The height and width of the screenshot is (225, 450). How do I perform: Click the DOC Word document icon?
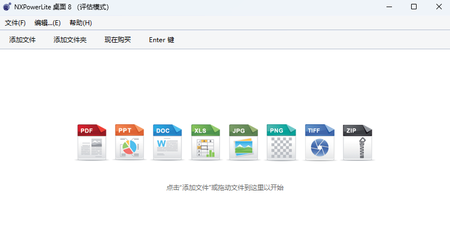pos(168,142)
